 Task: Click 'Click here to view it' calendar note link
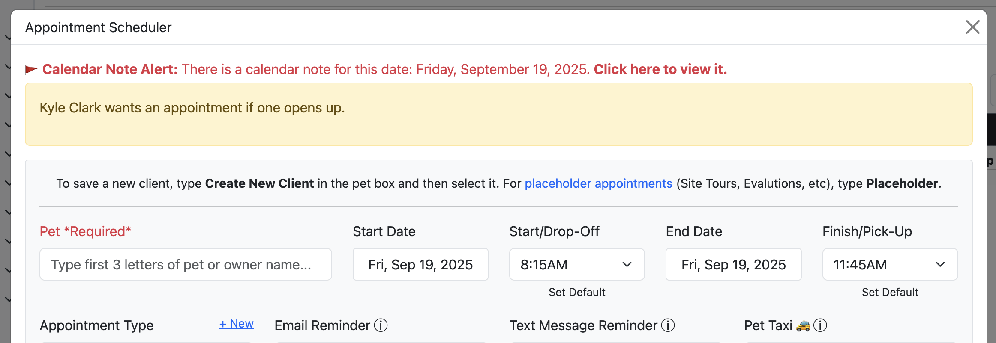[x=660, y=69]
